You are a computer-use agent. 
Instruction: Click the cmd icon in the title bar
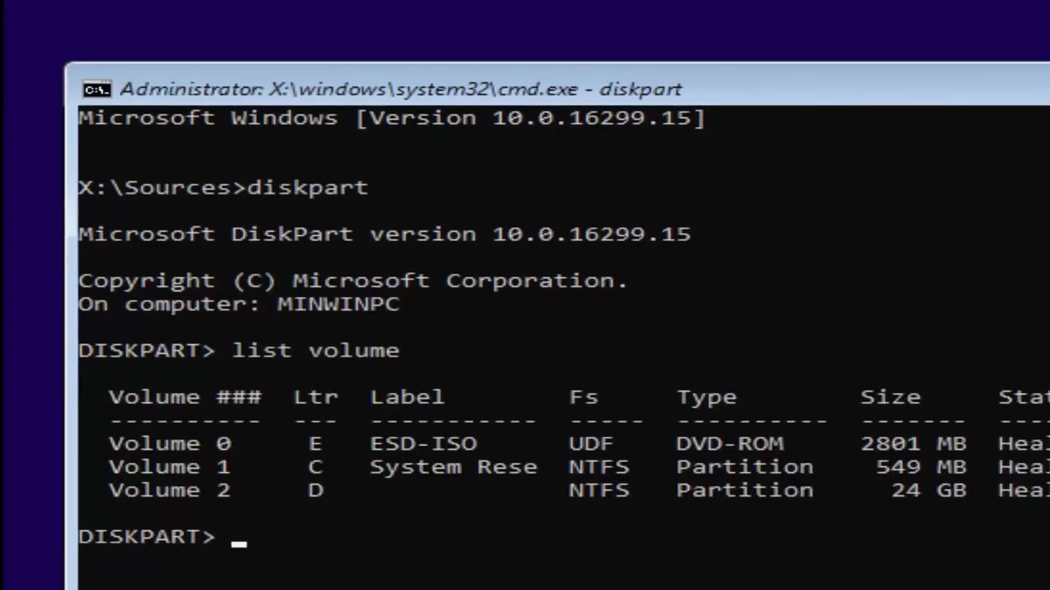(97, 89)
